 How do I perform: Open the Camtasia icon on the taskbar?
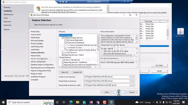pos(105,102)
